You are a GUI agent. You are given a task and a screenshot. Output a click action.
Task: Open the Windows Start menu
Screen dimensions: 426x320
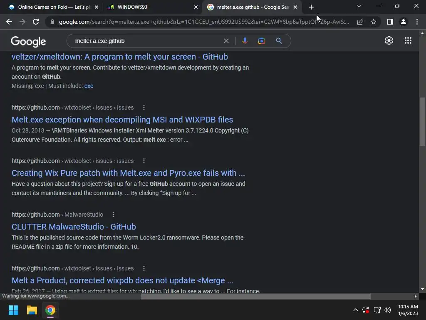click(x=13, y=310)
